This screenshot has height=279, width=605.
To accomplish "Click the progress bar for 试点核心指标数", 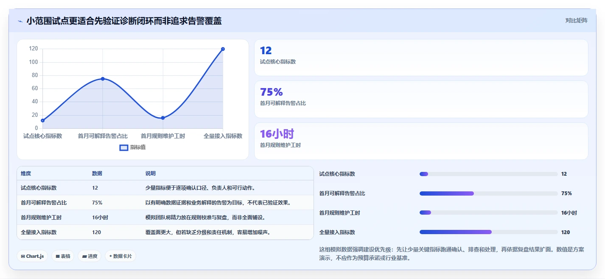I will 488,174.
